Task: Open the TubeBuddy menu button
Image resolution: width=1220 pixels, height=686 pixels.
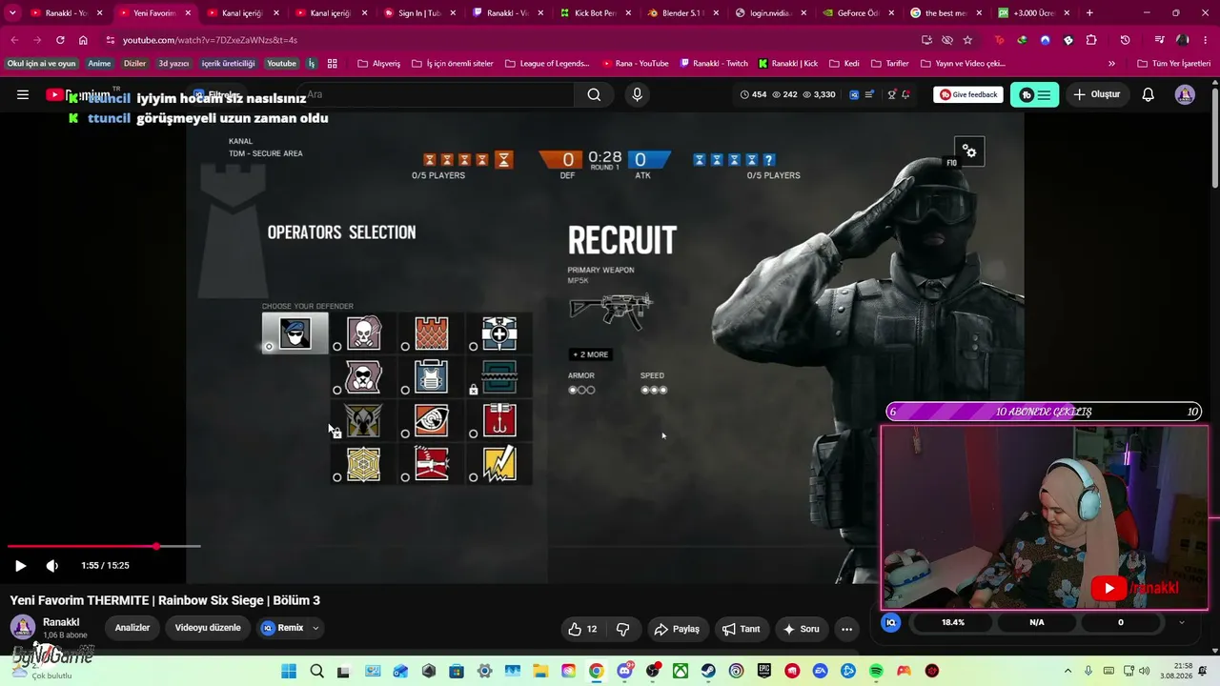Action: point(1034,94)
